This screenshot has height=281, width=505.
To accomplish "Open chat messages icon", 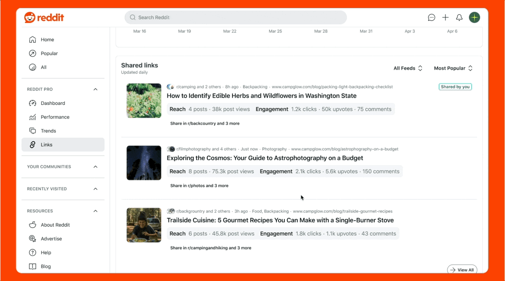I will tap(431, 17).
